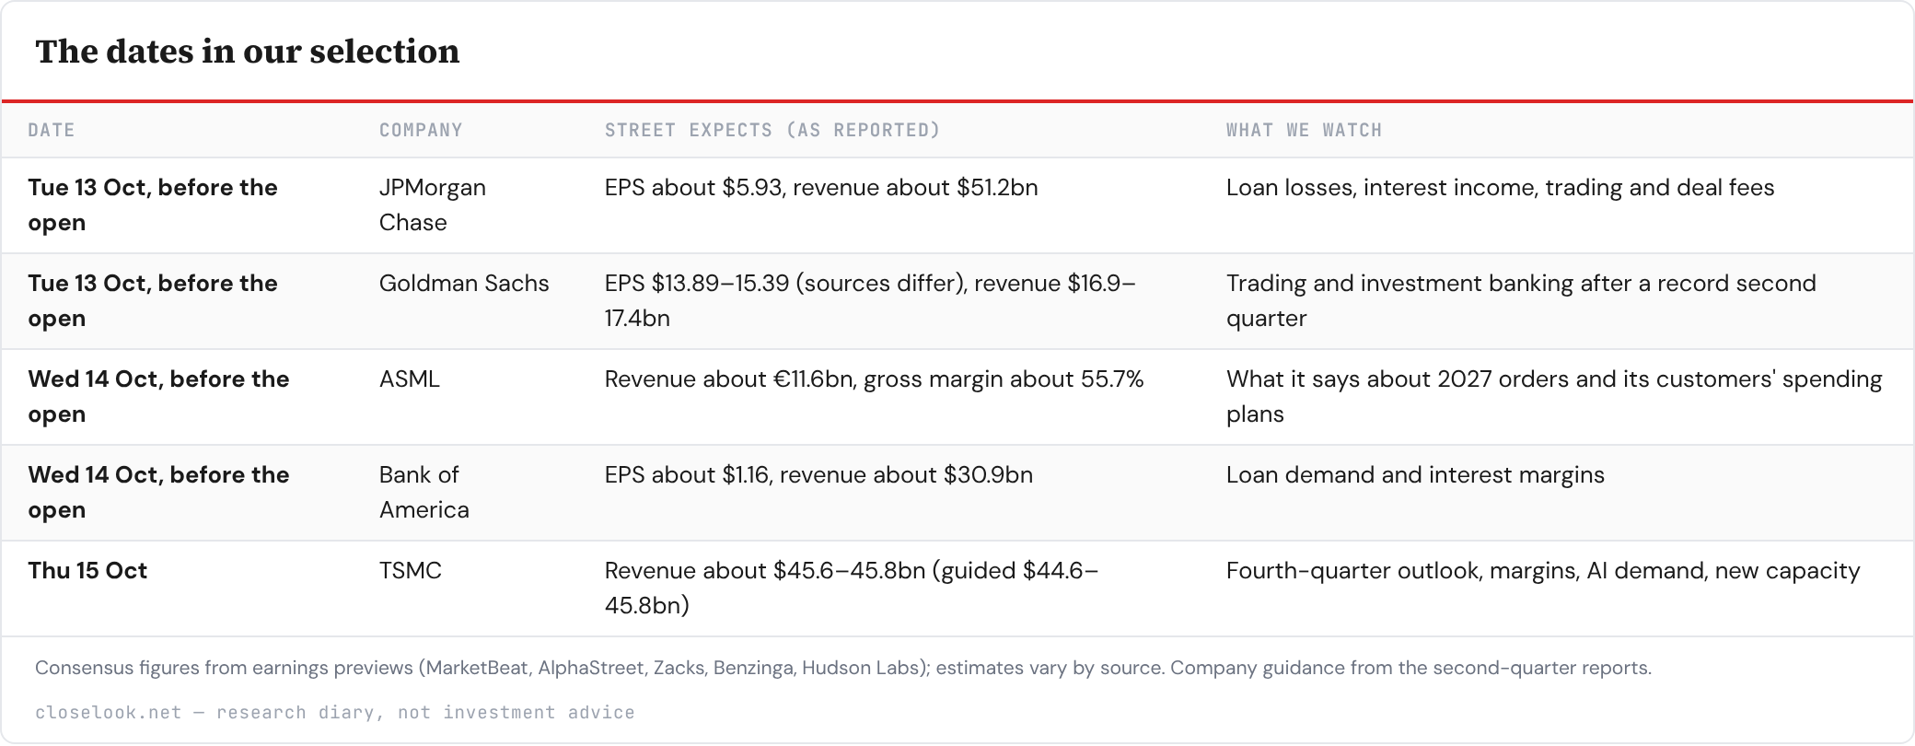Click "Revenue about €11.6bn, gross margin about 55.7%"
The width and height of the screenshot is (1915, 746).
click(874, 379)
